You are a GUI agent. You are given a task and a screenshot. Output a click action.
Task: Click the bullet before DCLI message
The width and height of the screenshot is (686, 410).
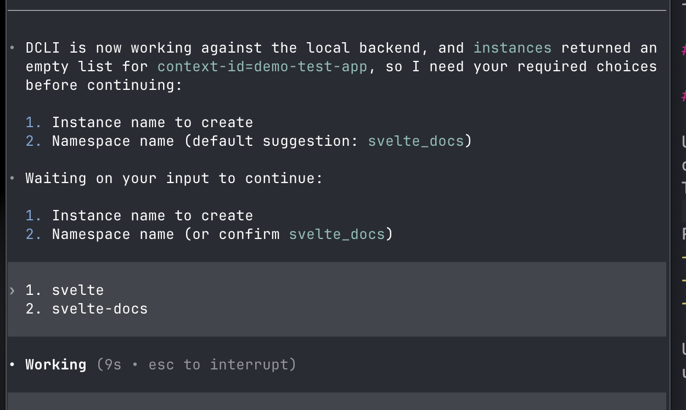12,48
